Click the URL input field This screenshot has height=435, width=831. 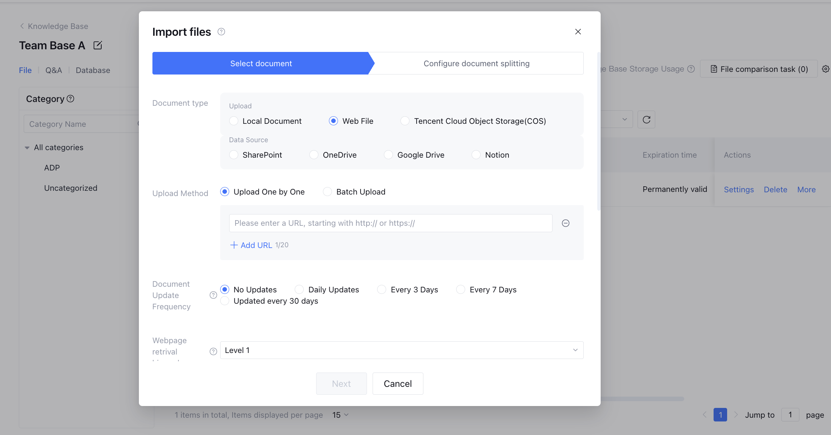pos(390,223)
